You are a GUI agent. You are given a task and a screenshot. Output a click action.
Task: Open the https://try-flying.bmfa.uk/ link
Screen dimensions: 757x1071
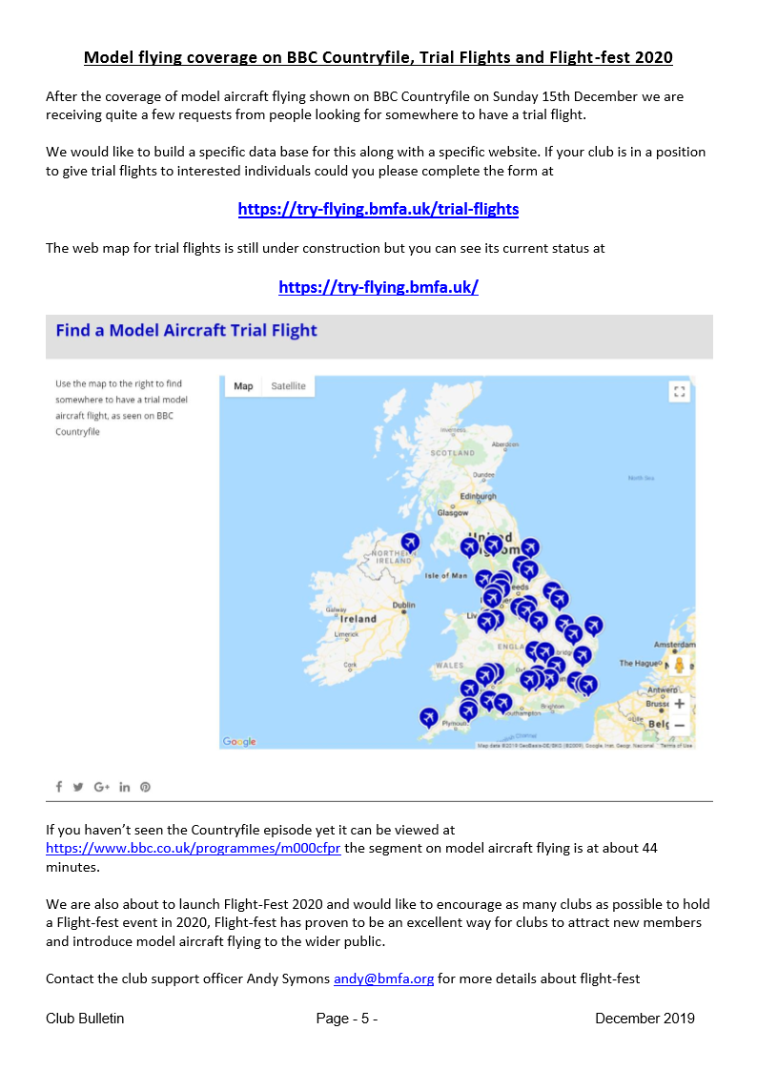click(378, 286)
